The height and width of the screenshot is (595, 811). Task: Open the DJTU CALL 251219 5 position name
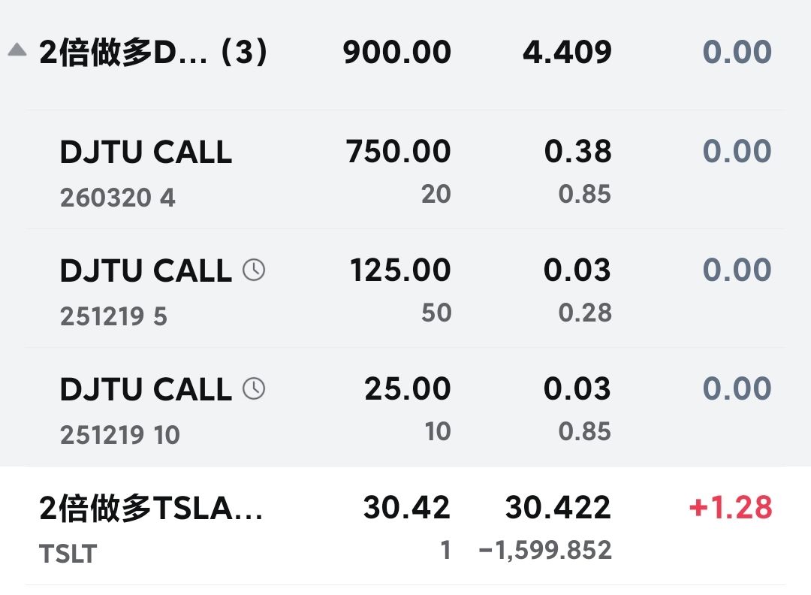(146, 271)
